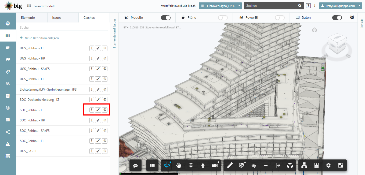Turn off the Modelle toggle
The image size is (365, 175).
[x=166, y=18]
